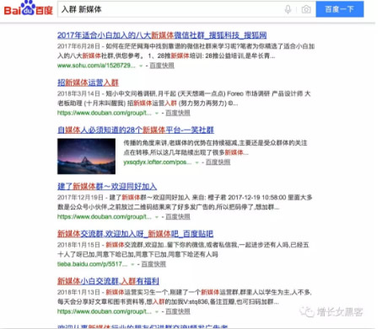Click the Baidu logo
This screenshot has height=329, width=382.
(x=28, y=8)
